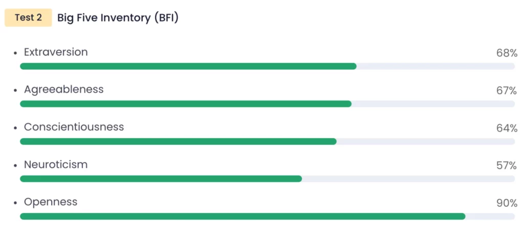The height and width of the screenshot is (237, 524).
Task: Click the Big Five Inventory (BFI) title
Action: (x=117, y=18)
